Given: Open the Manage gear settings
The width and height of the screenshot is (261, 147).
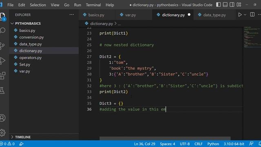Looking at the screenshot, I should [2, 133].
